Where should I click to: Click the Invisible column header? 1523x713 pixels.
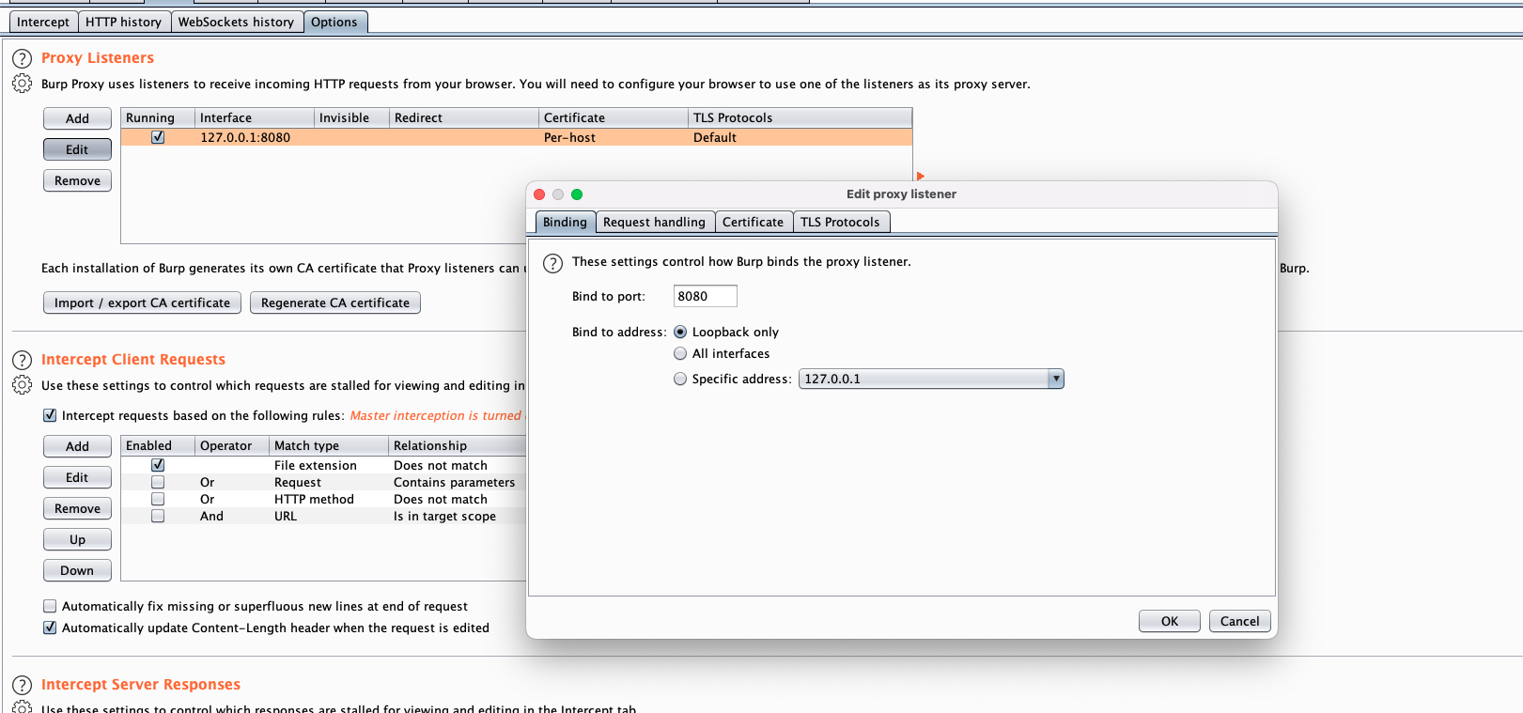[x=352, y=117]
